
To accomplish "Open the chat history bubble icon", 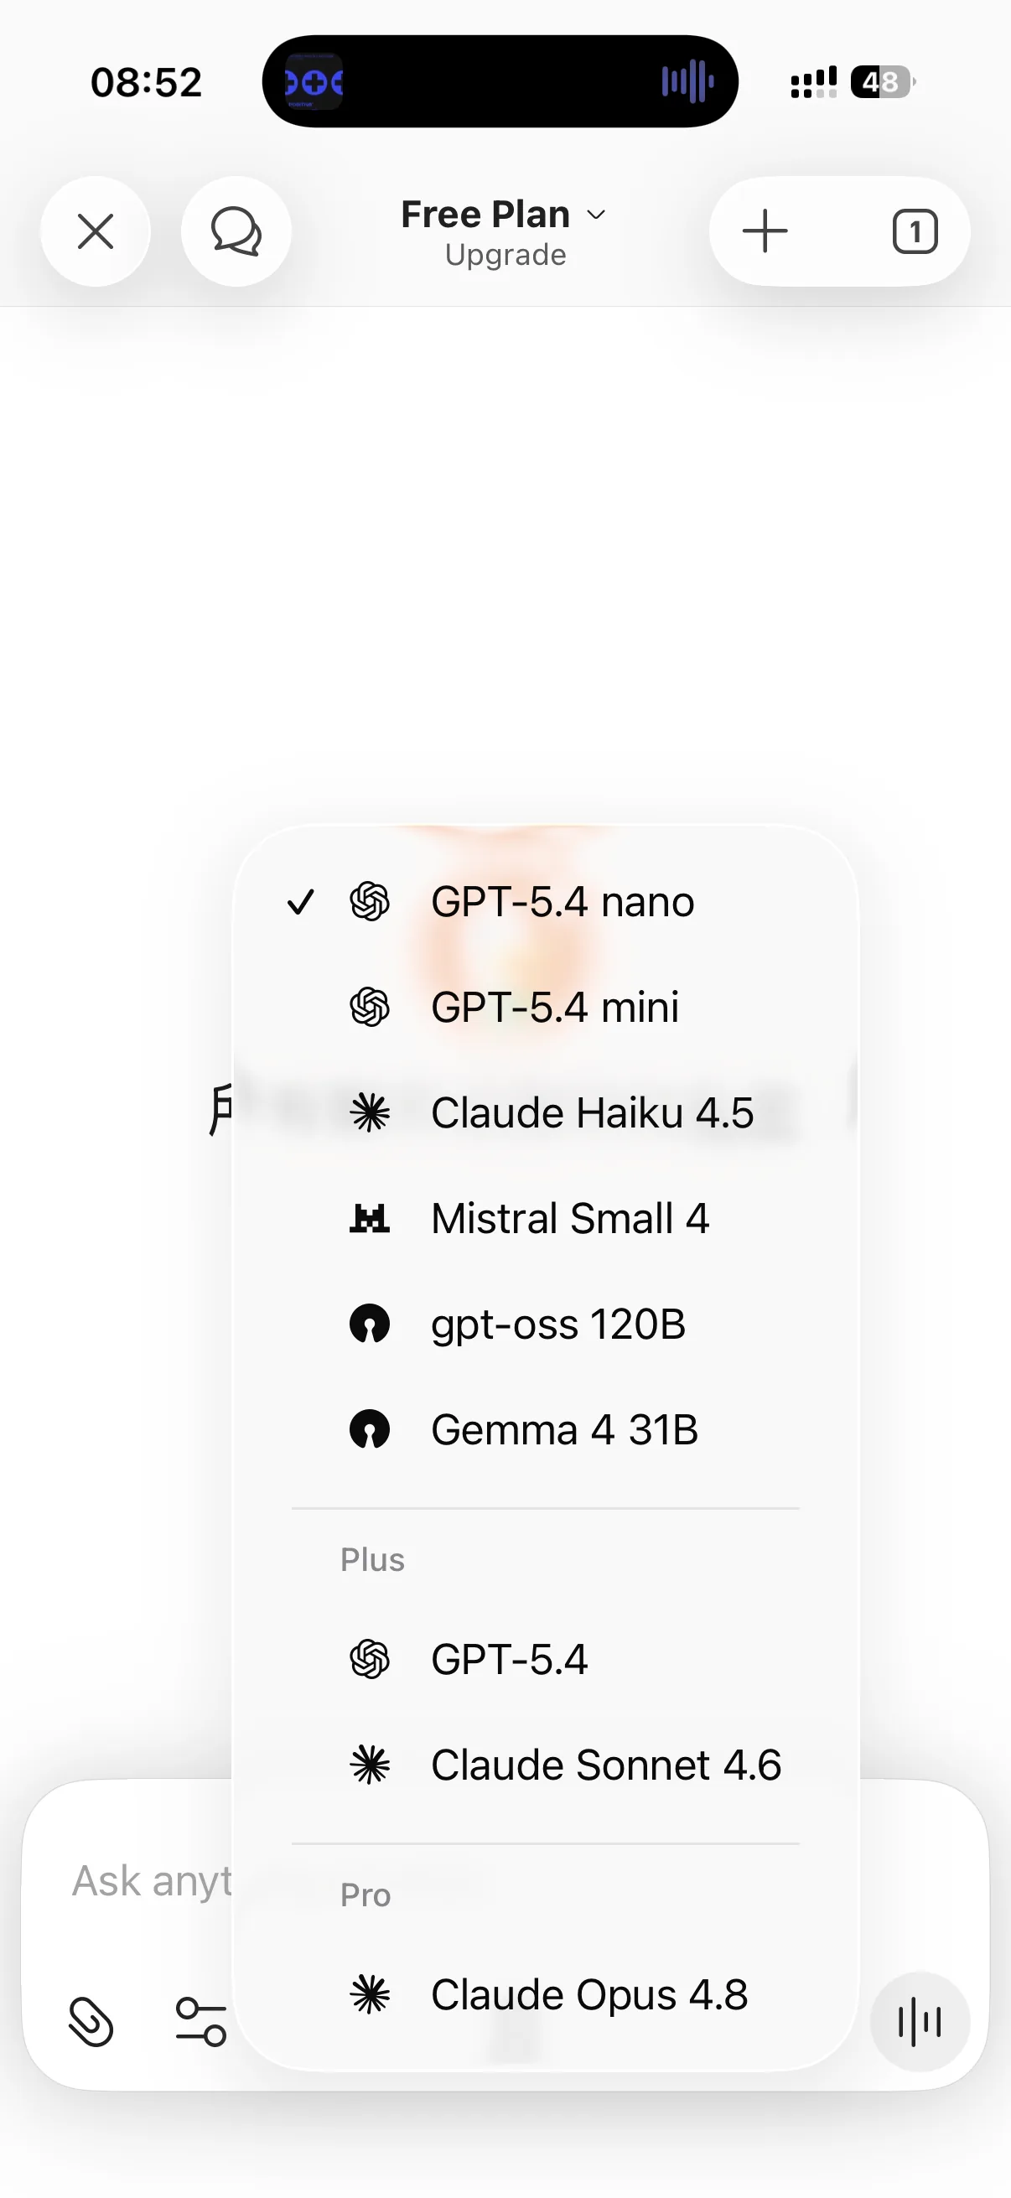I will pos(236,231).
